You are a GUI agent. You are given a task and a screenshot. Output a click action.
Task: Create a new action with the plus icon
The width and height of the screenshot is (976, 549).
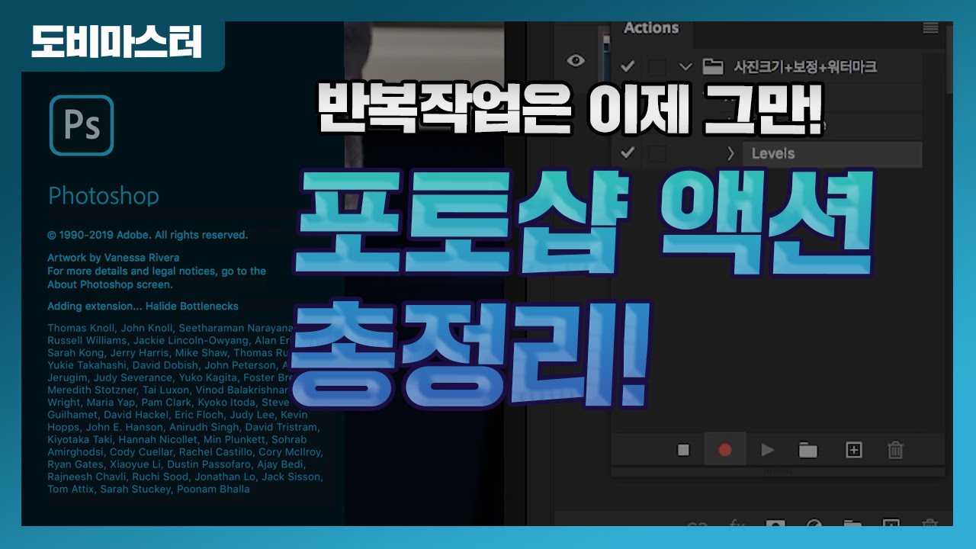(854, 450)
